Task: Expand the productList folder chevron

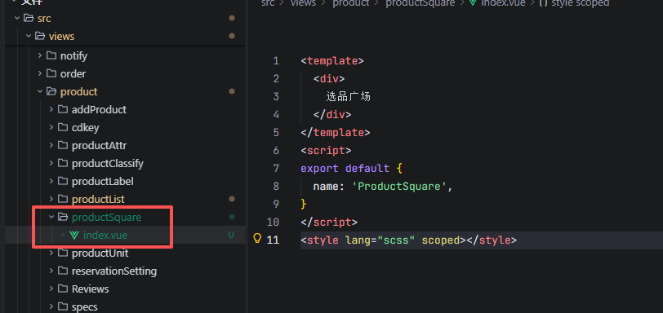Action: (51, 199)
